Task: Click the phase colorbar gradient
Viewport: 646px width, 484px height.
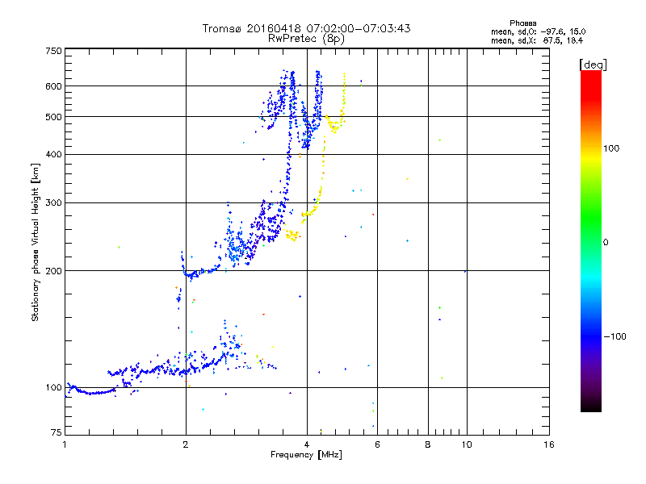Action: coord(591,241)
